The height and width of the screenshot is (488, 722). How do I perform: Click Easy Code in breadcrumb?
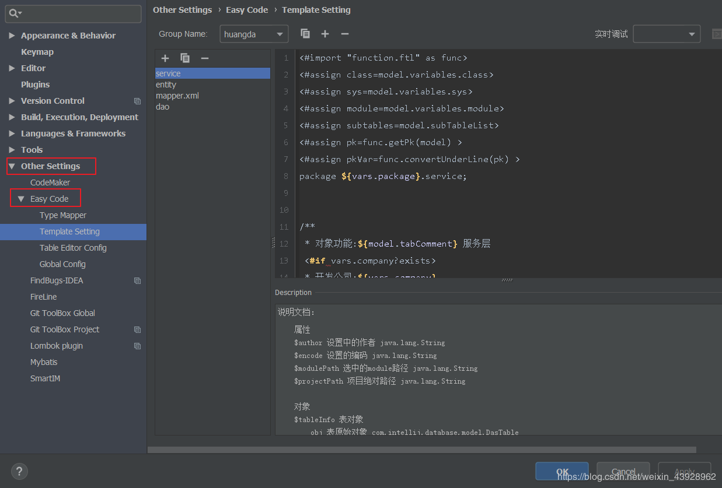(247, 10)
